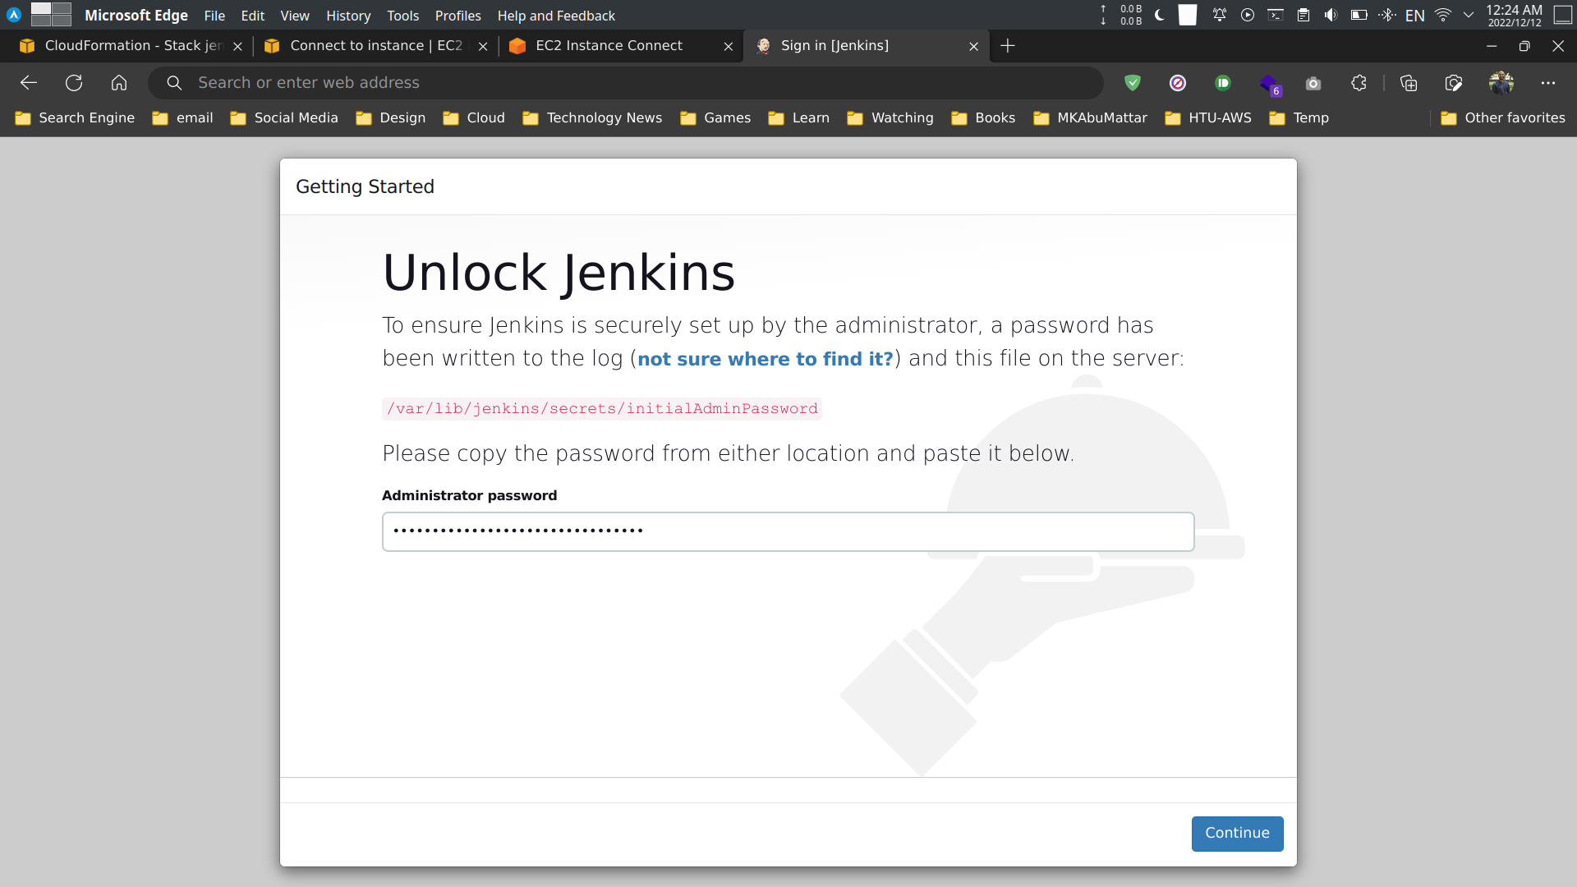Open the ad blocker extension icon
Screen dimensions: 1577x887
1179,83
